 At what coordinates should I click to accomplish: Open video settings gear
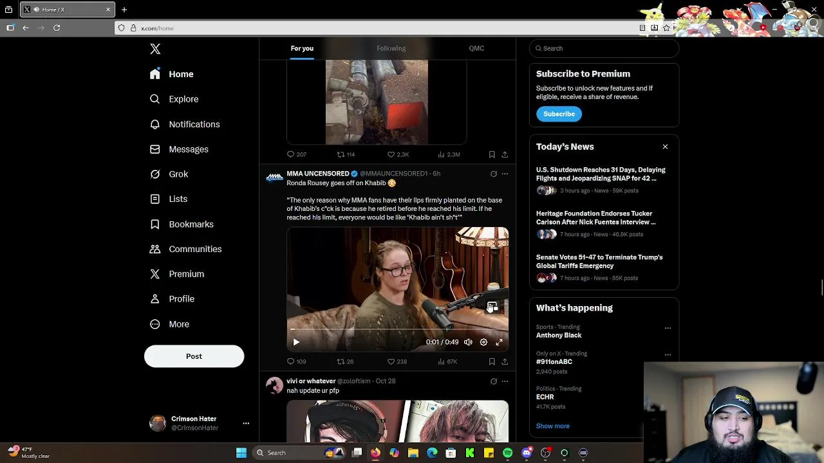pyautogui.click(x=483, y=342)
